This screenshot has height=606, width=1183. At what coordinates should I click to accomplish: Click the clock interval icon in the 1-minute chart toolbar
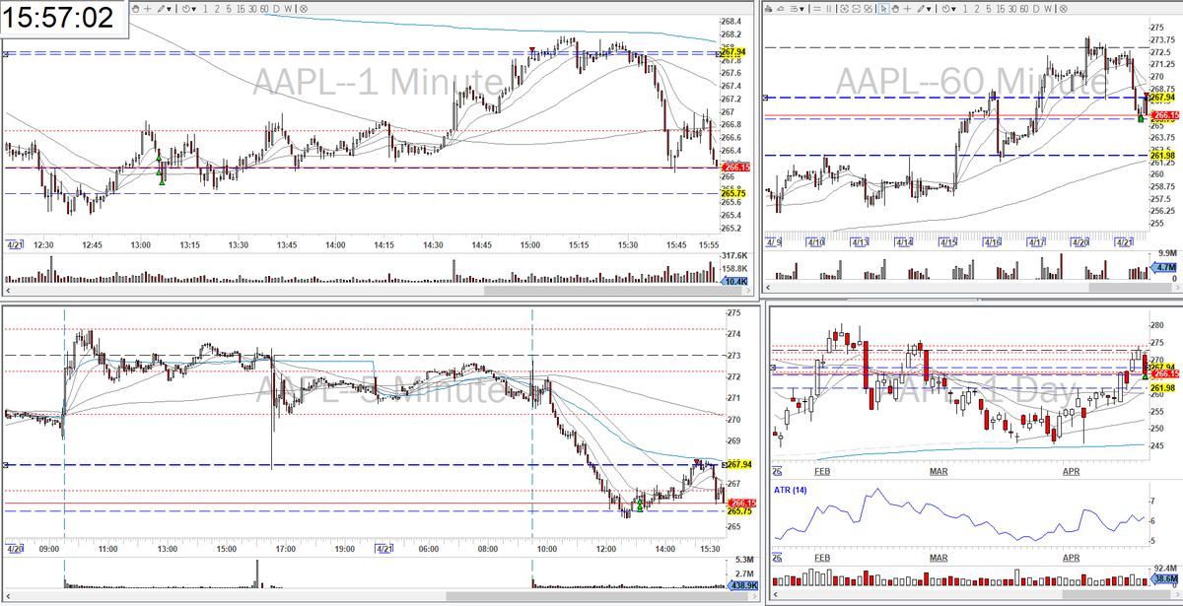[x=185, y=8]
